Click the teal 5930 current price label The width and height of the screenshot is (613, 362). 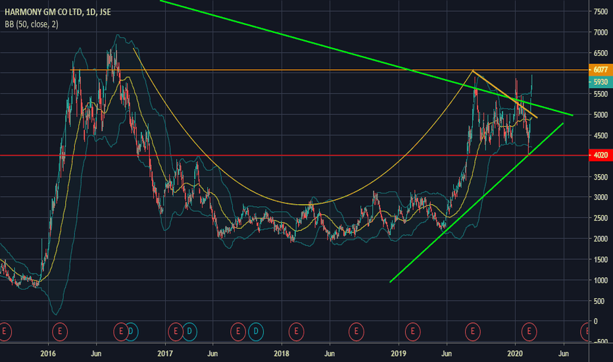click(601, 82)
